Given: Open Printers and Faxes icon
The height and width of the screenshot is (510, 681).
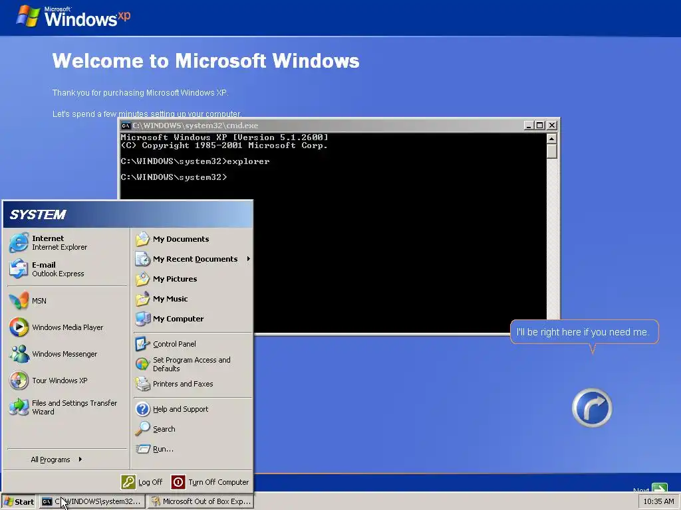Looking at the screenshot, I should (x=142, y=384).
